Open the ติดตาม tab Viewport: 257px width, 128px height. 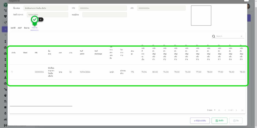(x=27, y=28)
